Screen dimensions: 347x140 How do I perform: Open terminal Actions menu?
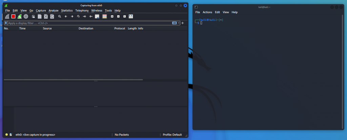[207, 12]
